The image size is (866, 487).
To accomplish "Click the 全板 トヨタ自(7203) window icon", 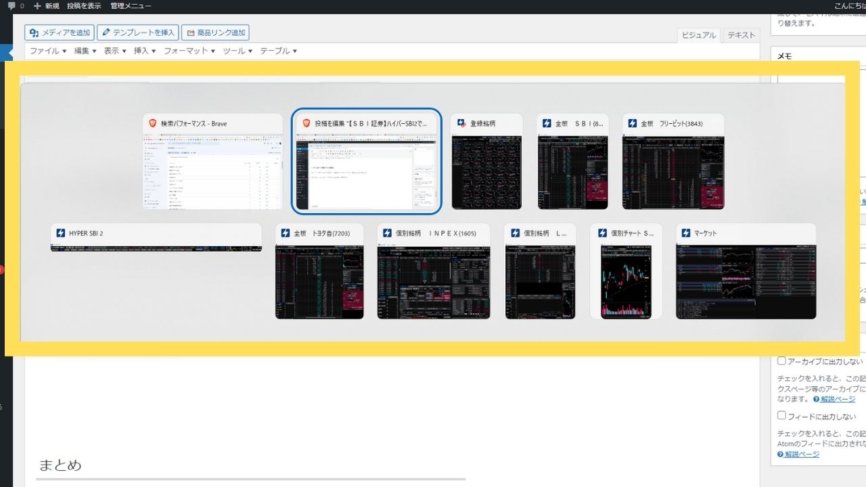I will 285,233.
